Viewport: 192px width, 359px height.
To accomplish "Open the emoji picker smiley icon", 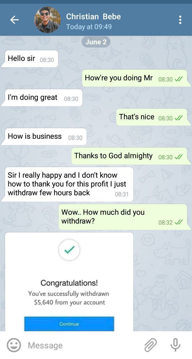I will (x=14, y=345).
